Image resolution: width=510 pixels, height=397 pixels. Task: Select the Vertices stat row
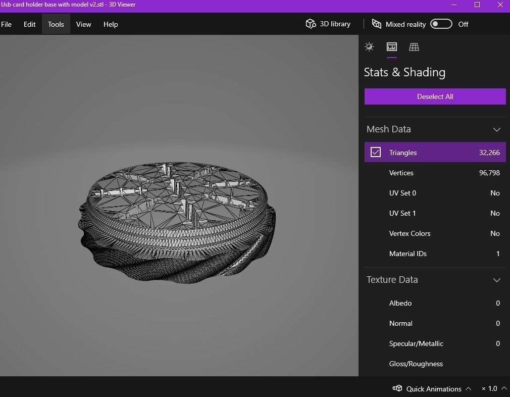[x=435, y=173]
